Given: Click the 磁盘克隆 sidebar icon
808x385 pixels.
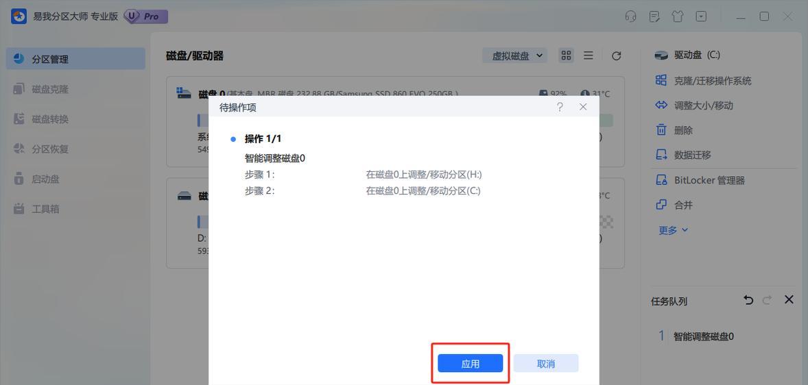Looking at the screenshot, I should pos(19,89).
